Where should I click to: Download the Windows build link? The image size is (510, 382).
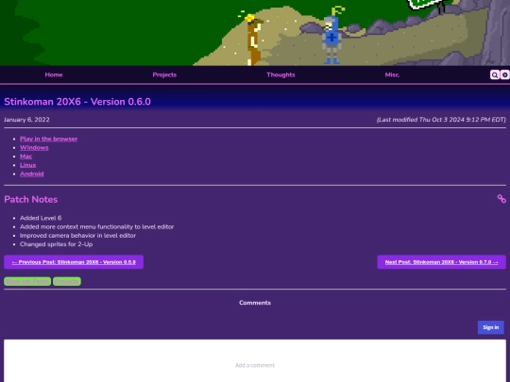pos(34,147)
